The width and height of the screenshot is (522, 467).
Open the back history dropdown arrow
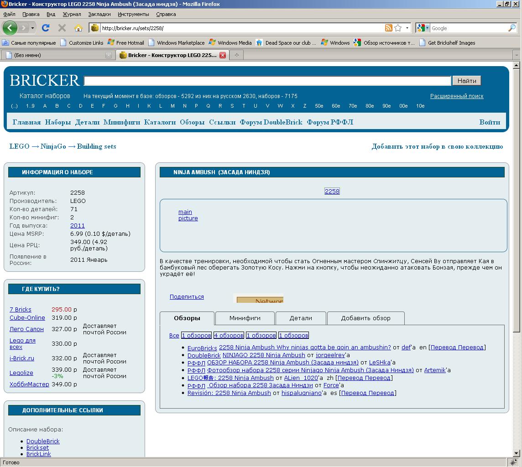pyautogui.click(x=32, y=28)
